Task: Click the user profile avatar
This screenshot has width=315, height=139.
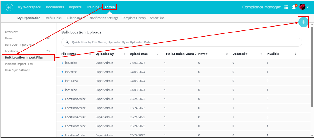Action: tap(302, 7)
